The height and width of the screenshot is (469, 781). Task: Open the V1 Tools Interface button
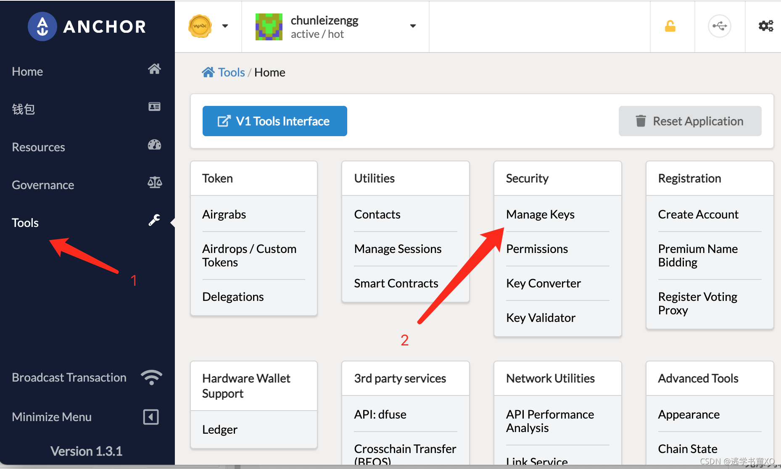pos(275,121)
